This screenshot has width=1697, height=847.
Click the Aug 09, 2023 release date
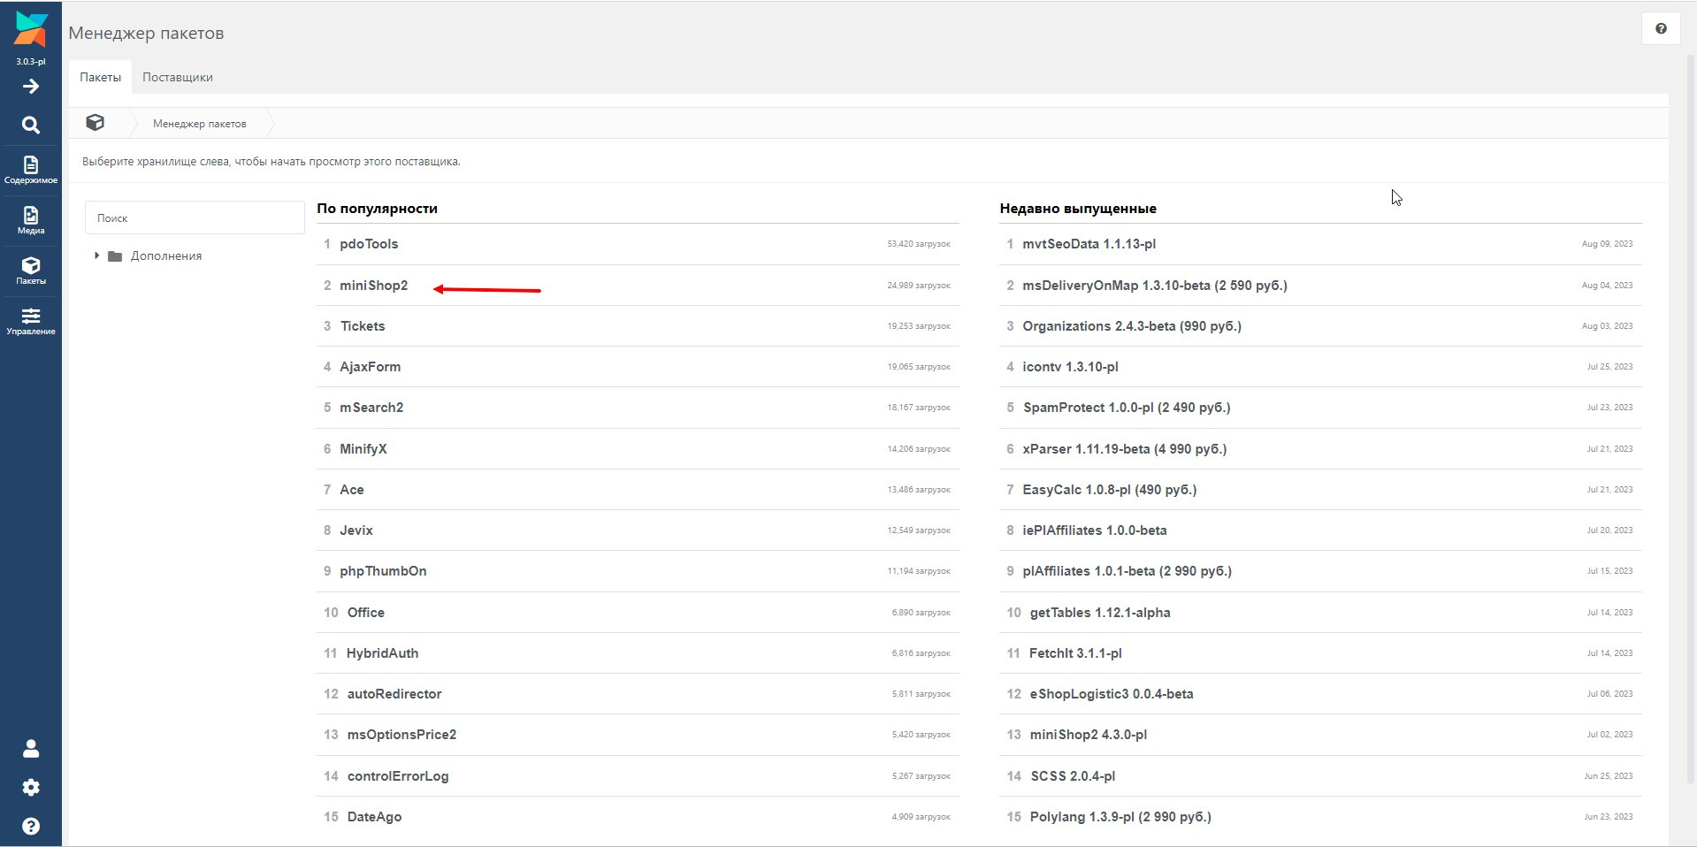click(x=1608, y=244)
